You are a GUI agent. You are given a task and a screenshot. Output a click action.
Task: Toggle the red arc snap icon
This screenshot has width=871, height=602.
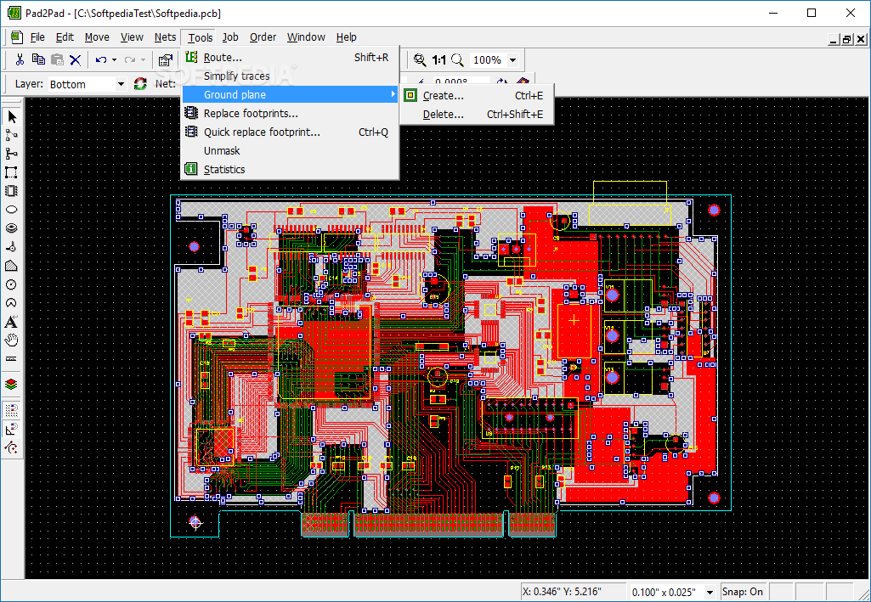pyautogui.click(x=11, y=447)
